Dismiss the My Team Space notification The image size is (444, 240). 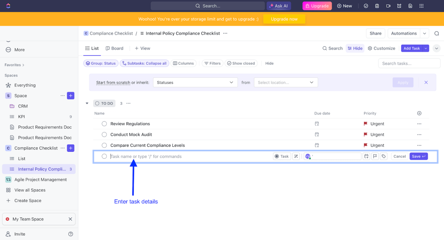pyautogui.click(x=70, y=219)
